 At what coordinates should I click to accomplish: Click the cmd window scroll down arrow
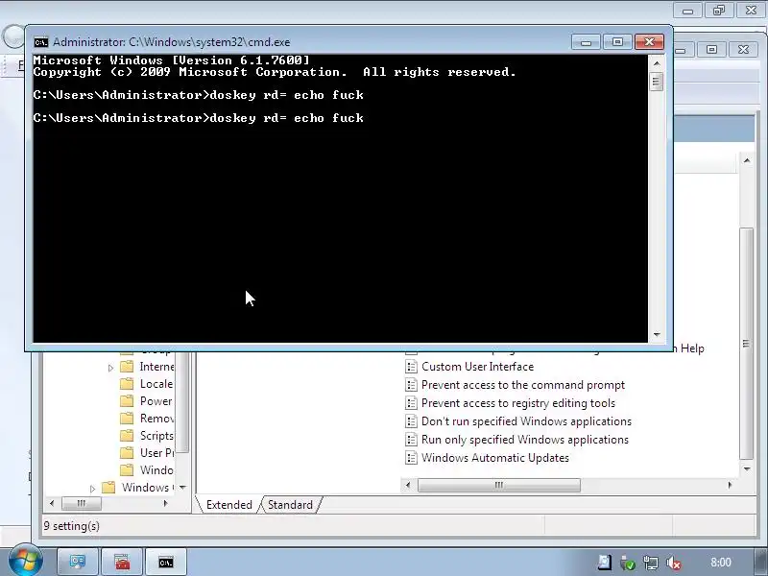(657, 334)
